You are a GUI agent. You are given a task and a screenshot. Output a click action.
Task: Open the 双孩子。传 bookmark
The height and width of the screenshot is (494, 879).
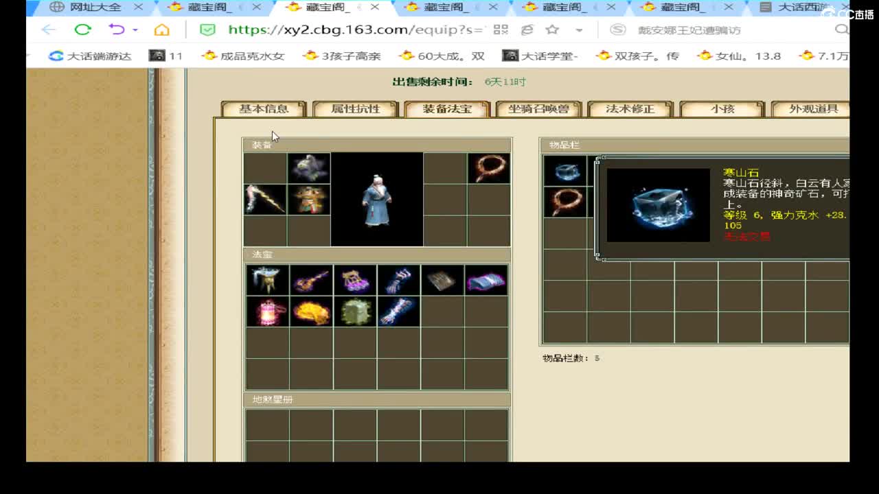click(637, 56)
